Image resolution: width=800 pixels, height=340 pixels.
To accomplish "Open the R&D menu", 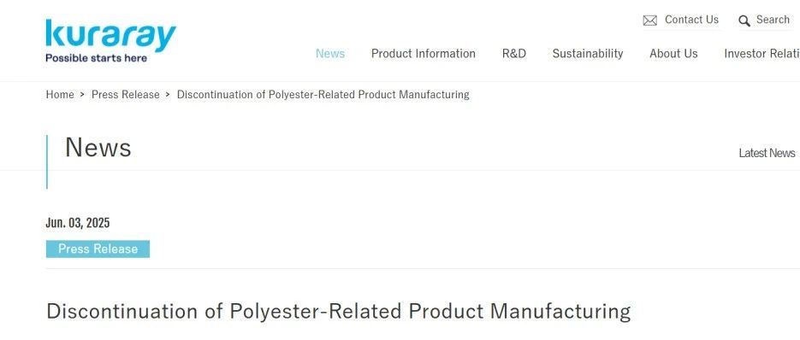I will [513, 54].
